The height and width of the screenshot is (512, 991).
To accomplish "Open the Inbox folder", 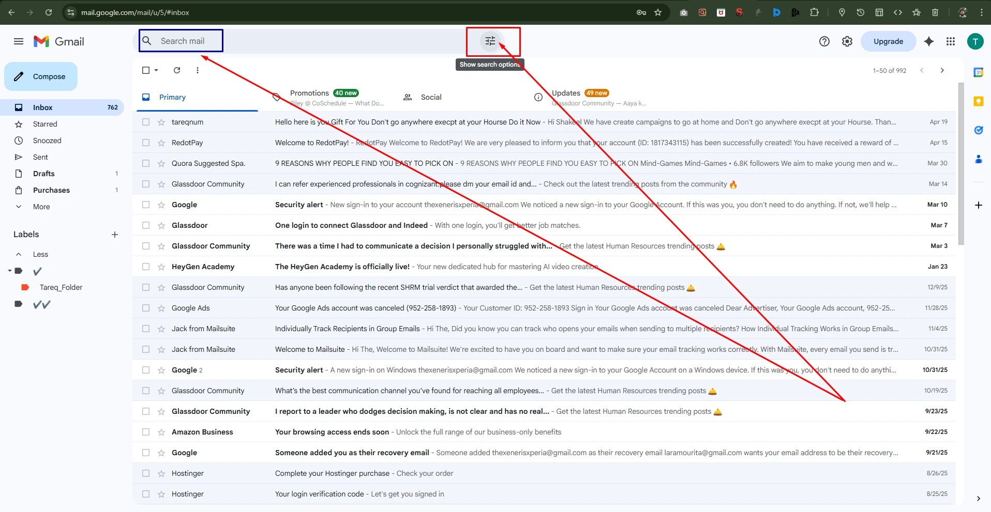I will [62, 107].
